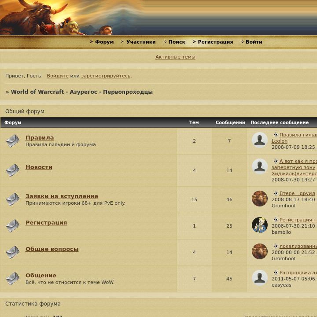Open the Общение forum
Viewport: 317px width, 317px height.
(41, 275)
